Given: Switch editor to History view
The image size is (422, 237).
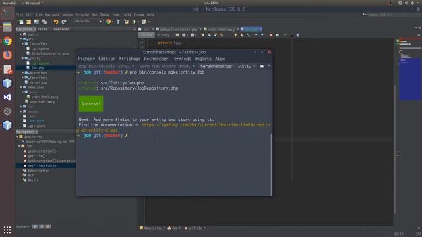Looking at the screenshot, I should (x=164, y=35).
